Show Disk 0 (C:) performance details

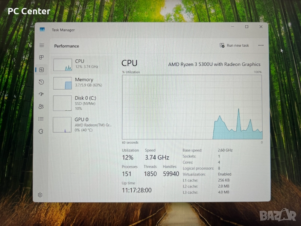(83, 103)
